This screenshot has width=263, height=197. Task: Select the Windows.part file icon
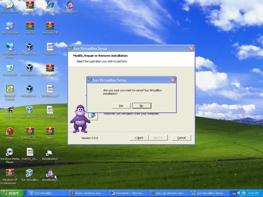coord(50,91)
